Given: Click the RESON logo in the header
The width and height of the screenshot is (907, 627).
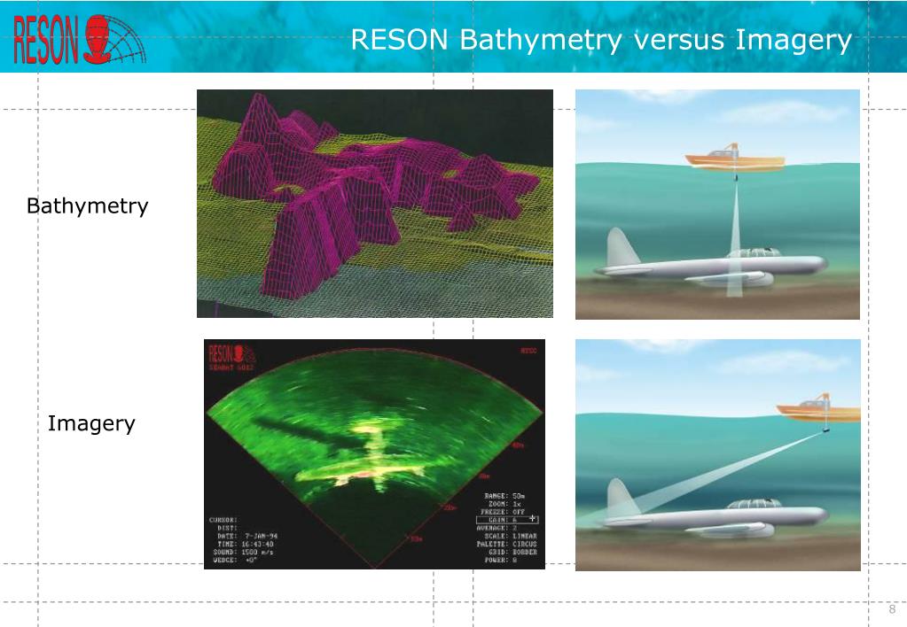Looking at the screenshot, I should (x=79, y=39).
